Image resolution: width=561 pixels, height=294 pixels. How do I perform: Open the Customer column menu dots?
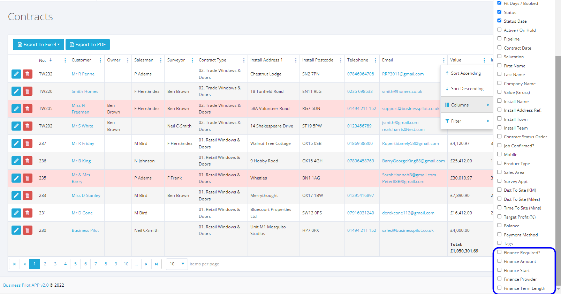(x=100, y=60)
